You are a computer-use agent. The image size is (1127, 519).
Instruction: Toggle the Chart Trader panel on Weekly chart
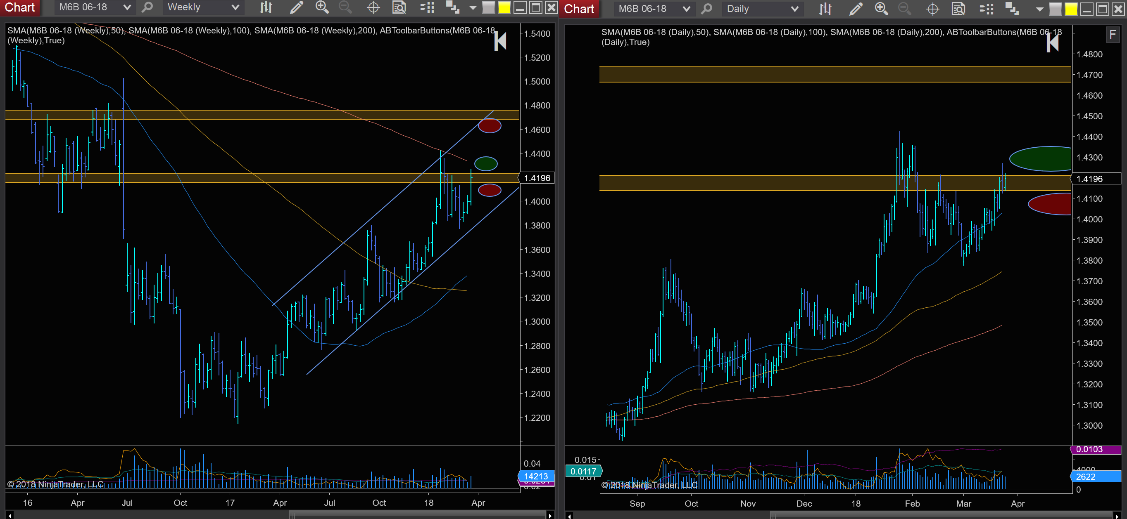427,7
